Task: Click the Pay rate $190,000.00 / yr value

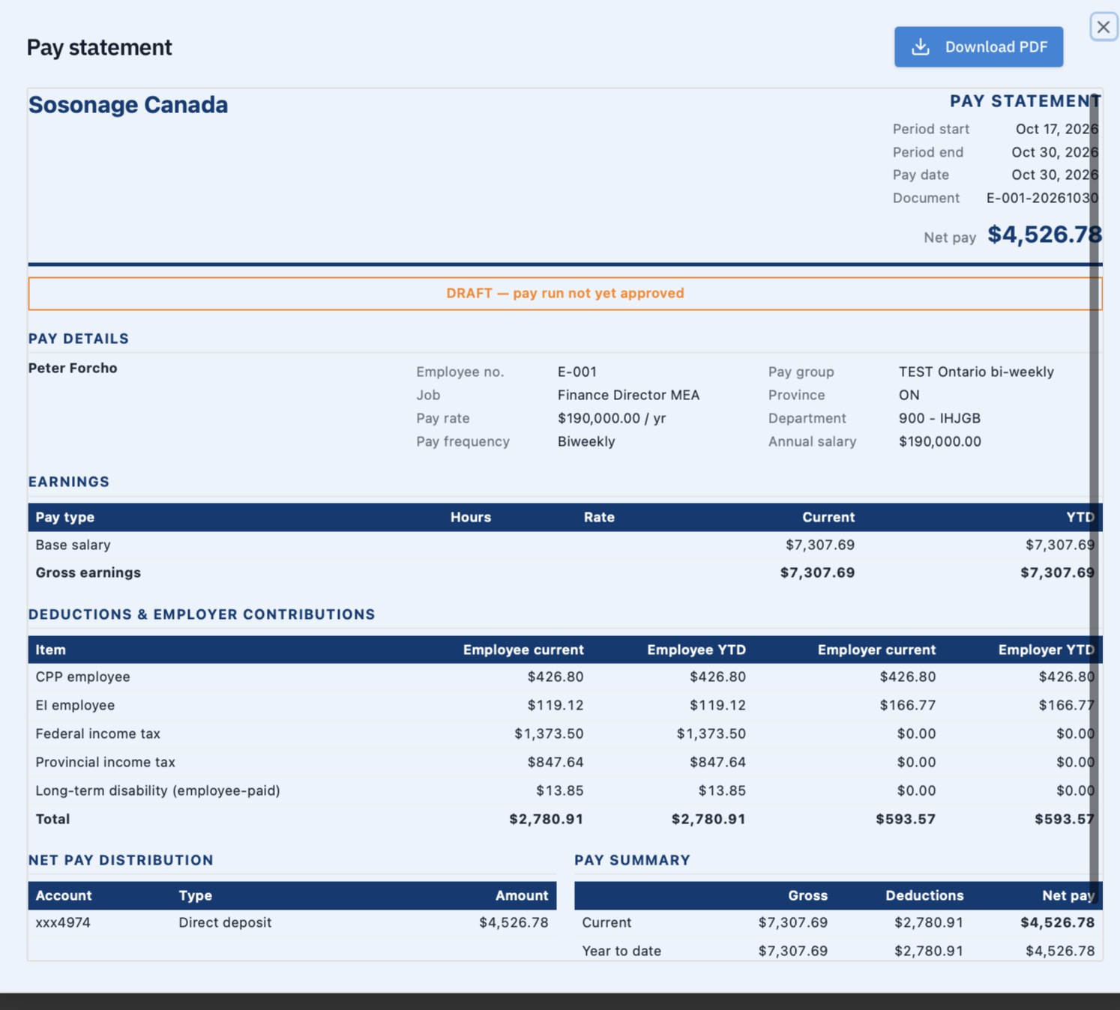Action: 612,418
